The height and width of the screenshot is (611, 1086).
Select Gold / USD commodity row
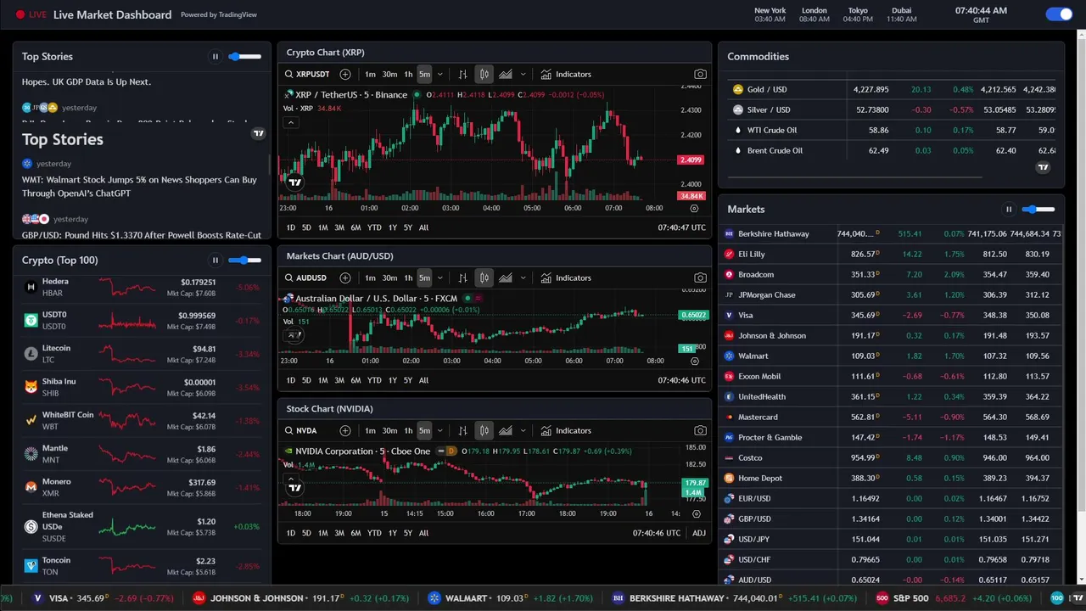(891, 89)
